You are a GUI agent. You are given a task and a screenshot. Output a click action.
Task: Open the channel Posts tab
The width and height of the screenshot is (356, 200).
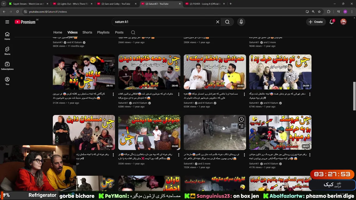pyautogui.click(x=119, y=32)
